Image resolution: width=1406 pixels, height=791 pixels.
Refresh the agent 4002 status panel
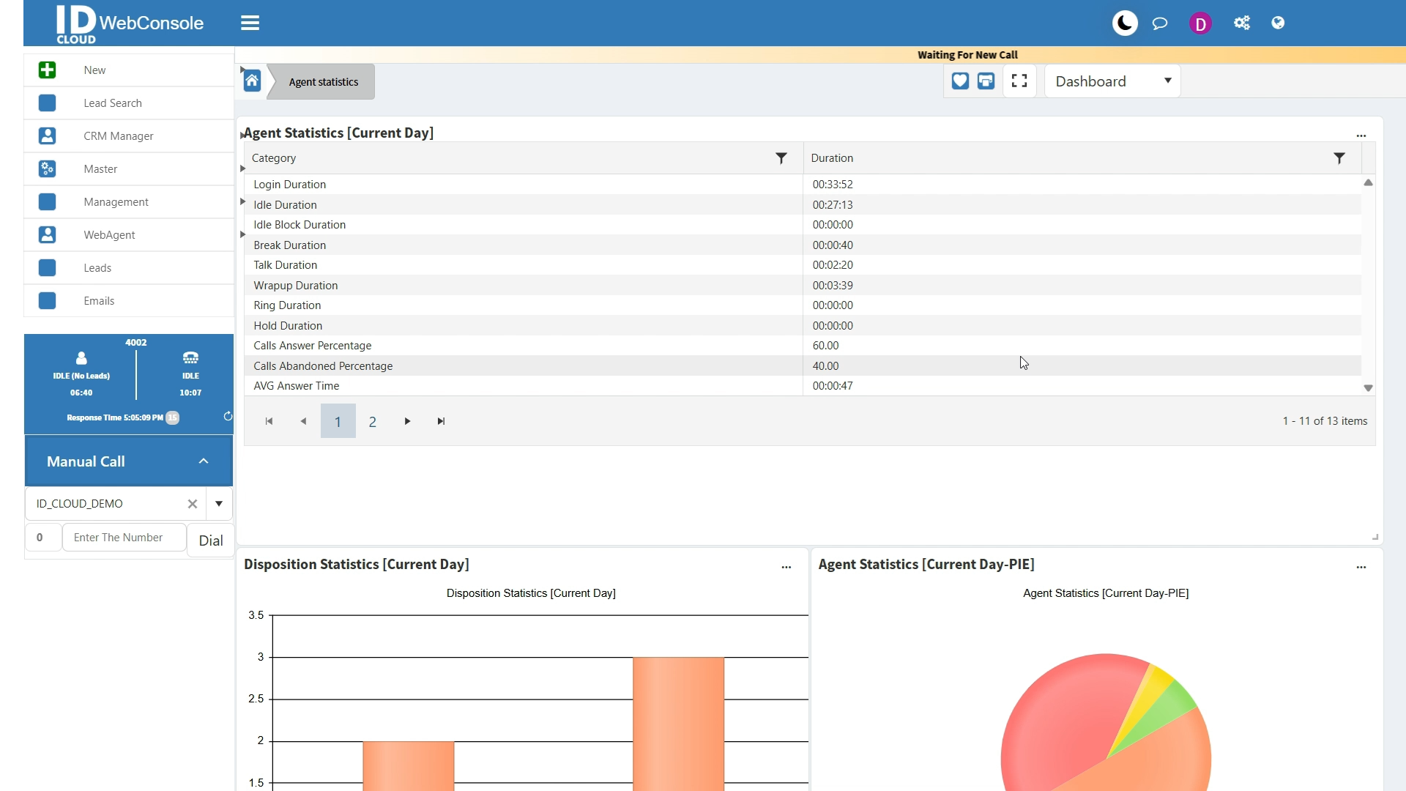227,417
